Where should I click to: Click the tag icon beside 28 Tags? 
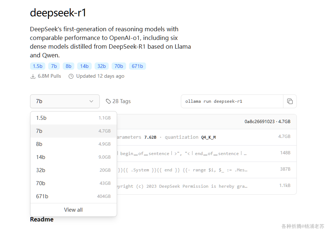(x=108, y=101)
